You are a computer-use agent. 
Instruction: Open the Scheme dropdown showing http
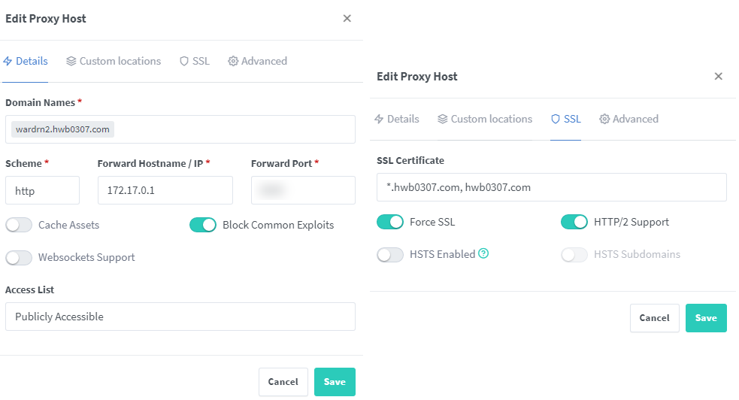(42, 191)
